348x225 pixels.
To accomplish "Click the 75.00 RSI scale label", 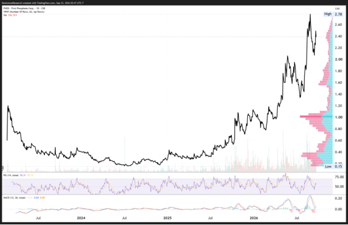I will (x=339, y=177).
